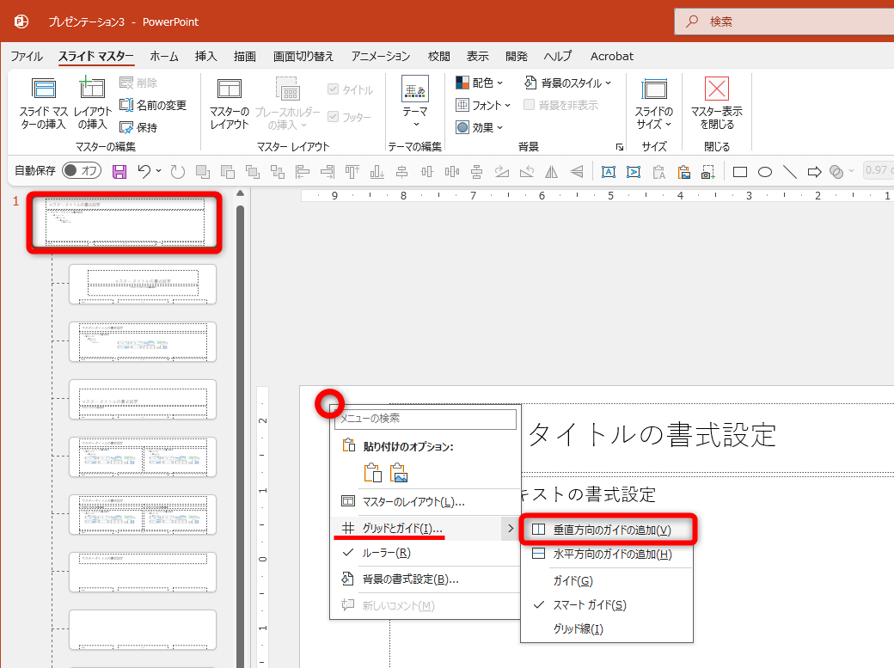Viewport: 894px width, 668px height.
Task: Select the Arrow shape tool
Action: click(814, 171)
